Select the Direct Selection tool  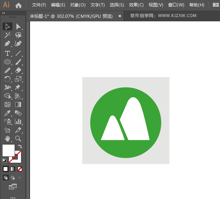click(19, 26)
